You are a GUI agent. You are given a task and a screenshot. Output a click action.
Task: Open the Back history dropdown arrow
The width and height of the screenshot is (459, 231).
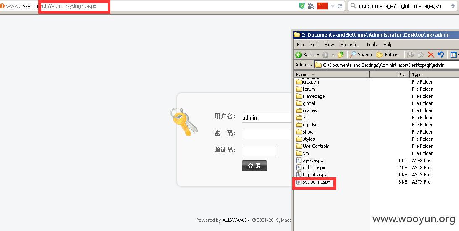pos(317,55)
